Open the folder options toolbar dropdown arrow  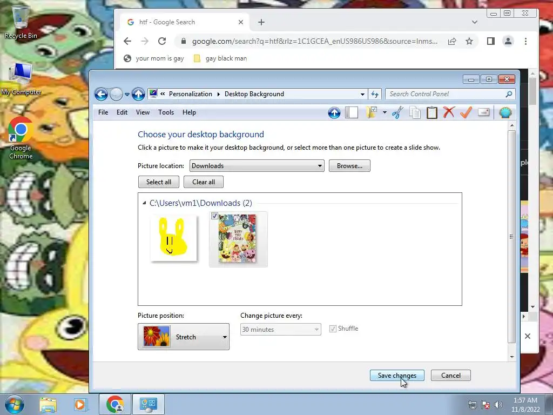point(385,112)
